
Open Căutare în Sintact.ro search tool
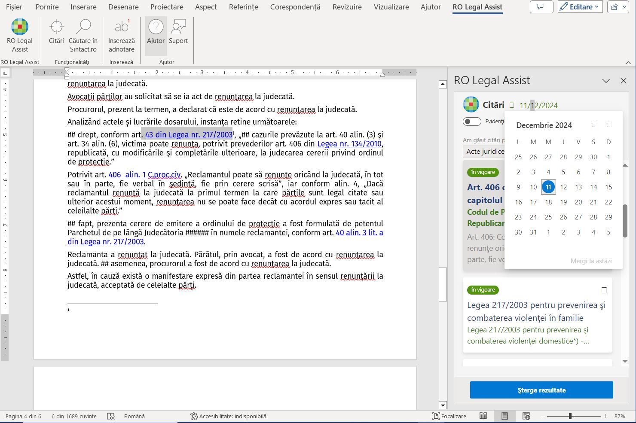83,36
